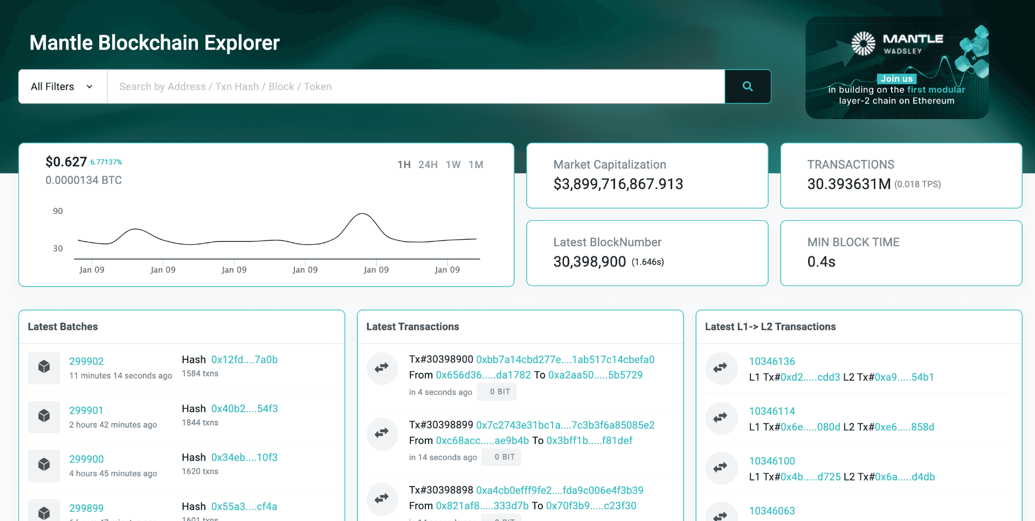This screenshot has width=1035, height=521.
Task: Open batch hash 0x12fd....7a0b
Action: (x=244, y=360)
